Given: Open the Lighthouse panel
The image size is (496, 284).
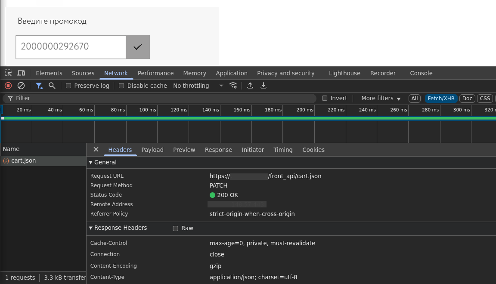Looking at the screenshot, I should pyautogui.click(x=344, y=73).
